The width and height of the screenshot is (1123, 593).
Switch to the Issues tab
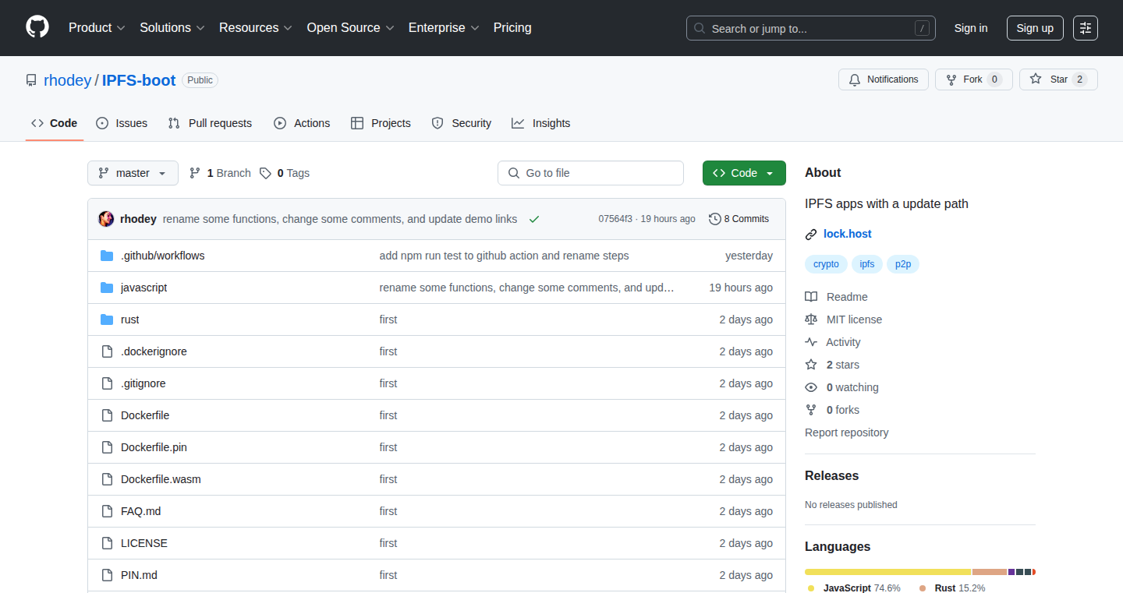122,123
